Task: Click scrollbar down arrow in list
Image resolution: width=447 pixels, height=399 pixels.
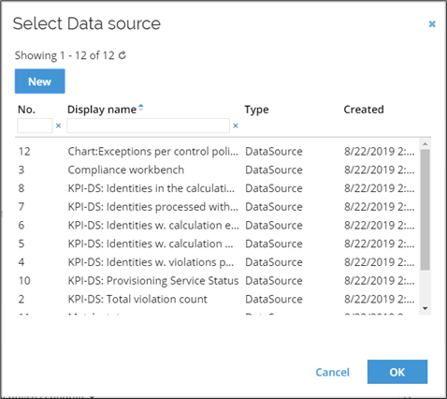Action: point(425,308)
